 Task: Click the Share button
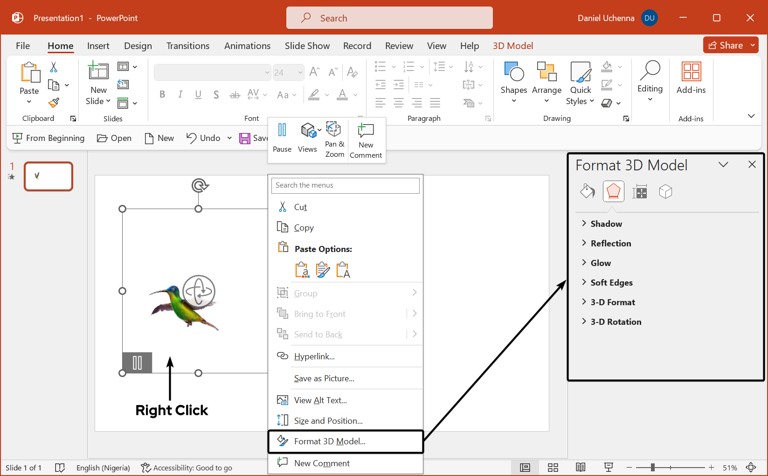click(726, 45)
